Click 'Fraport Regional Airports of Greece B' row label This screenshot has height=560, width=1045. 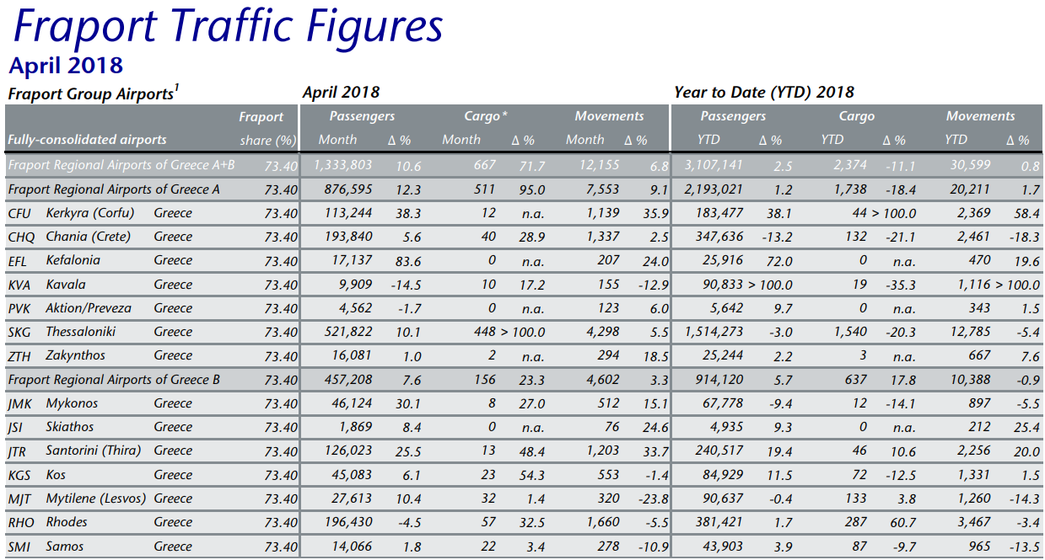pos(114,380)
